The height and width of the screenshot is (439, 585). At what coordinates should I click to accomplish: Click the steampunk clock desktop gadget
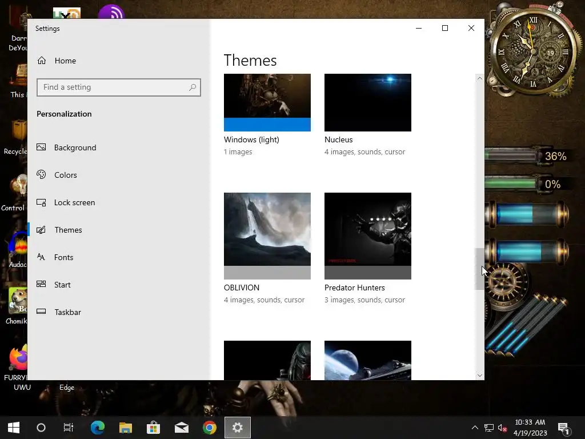click(x=534, y=50)
